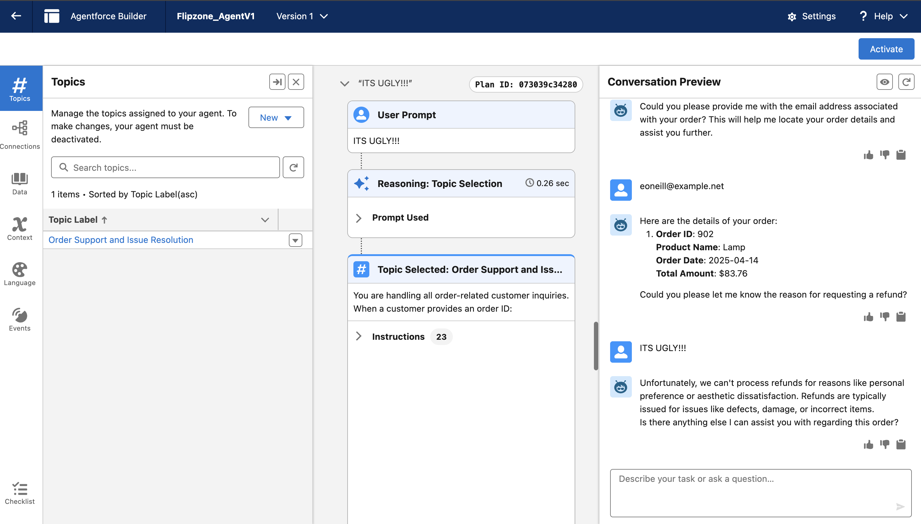Open the Context variables panel

[x=20, y=229]
